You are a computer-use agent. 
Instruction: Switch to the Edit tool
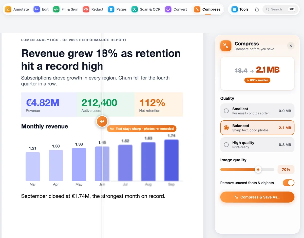tap(41, 9)
